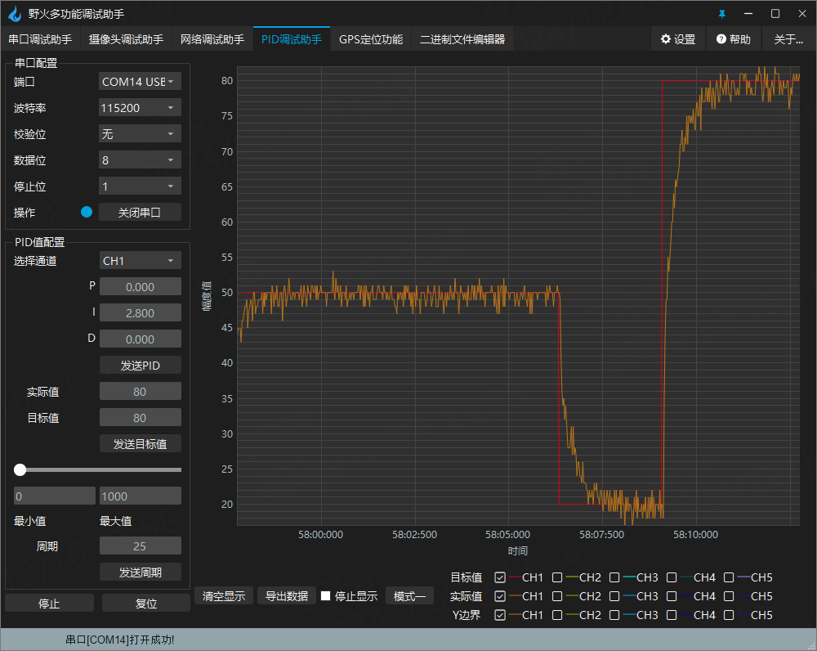Click 发送目标值 button

pos(141,443)
